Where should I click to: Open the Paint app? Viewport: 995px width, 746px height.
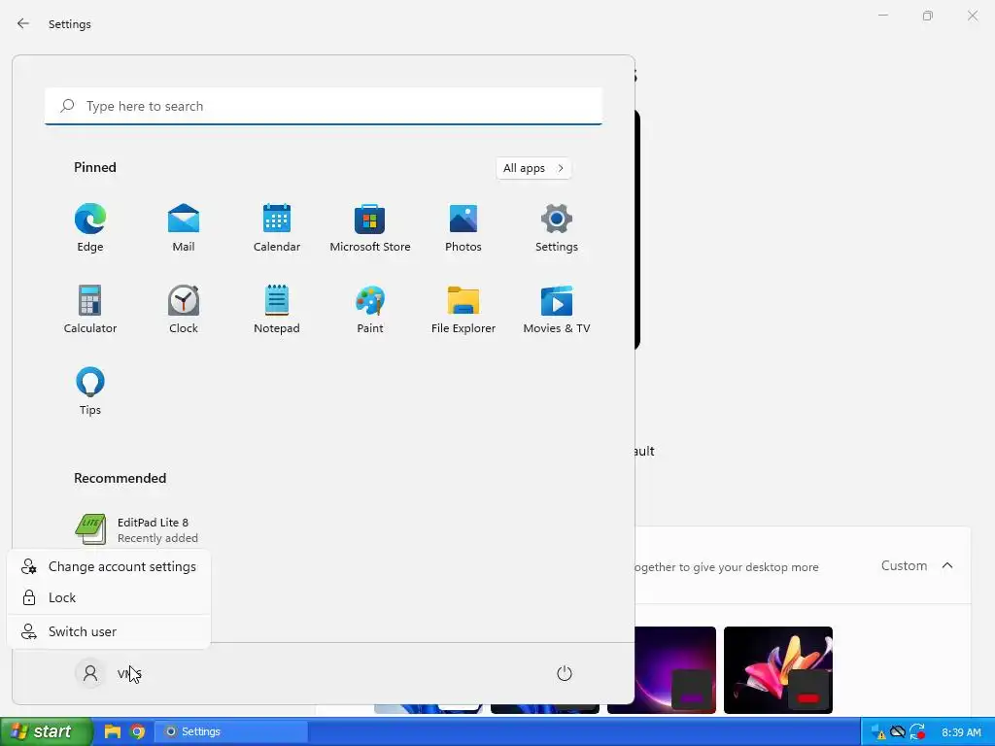[370, 310]
